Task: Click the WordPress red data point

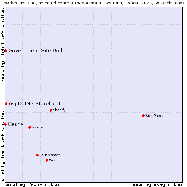Action: [x=143, y=116]
